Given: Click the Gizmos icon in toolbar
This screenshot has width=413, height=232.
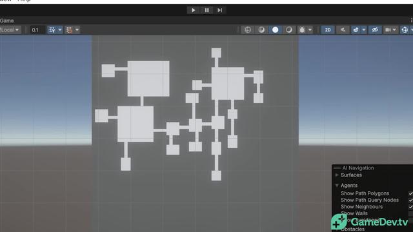Looking at the screenshot, I should point(405,30).
